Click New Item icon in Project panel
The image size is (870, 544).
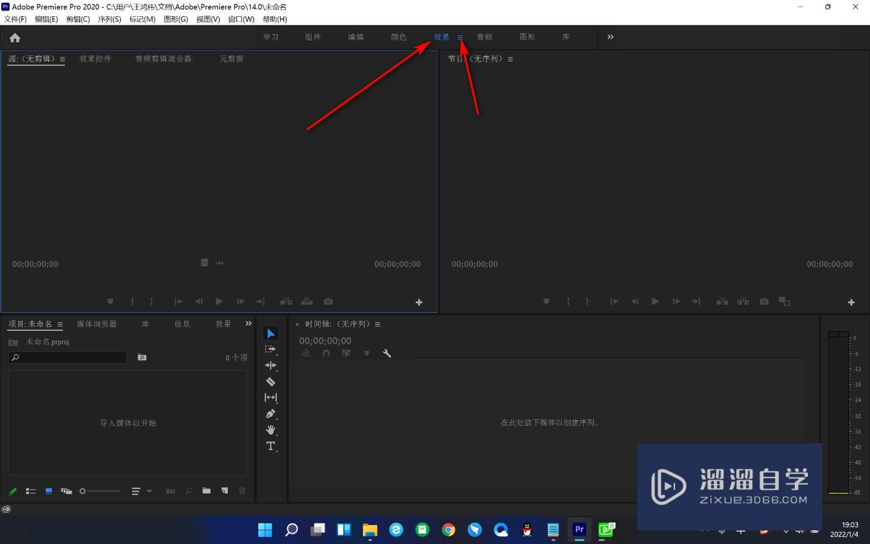pyautogui.click(x=225, y=491)
